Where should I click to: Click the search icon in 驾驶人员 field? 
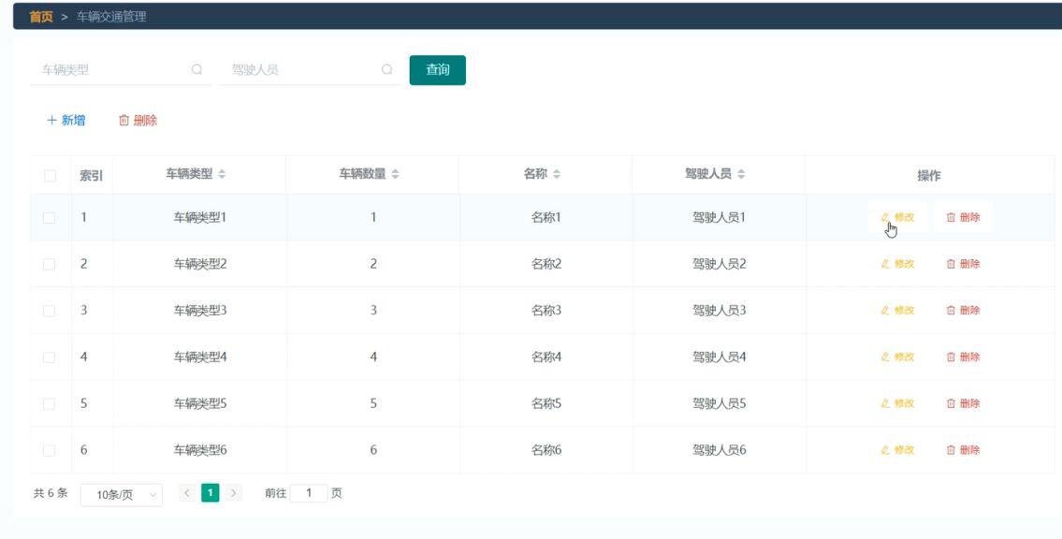386,70
